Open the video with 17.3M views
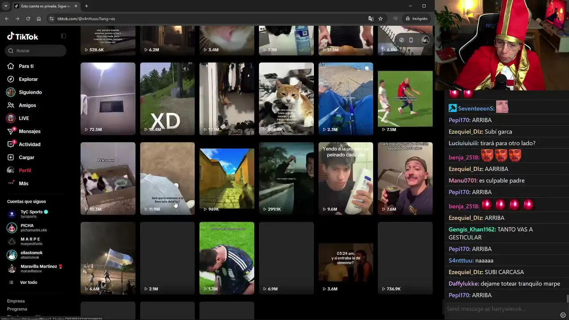The image size is (569, 320). point(346,40)
